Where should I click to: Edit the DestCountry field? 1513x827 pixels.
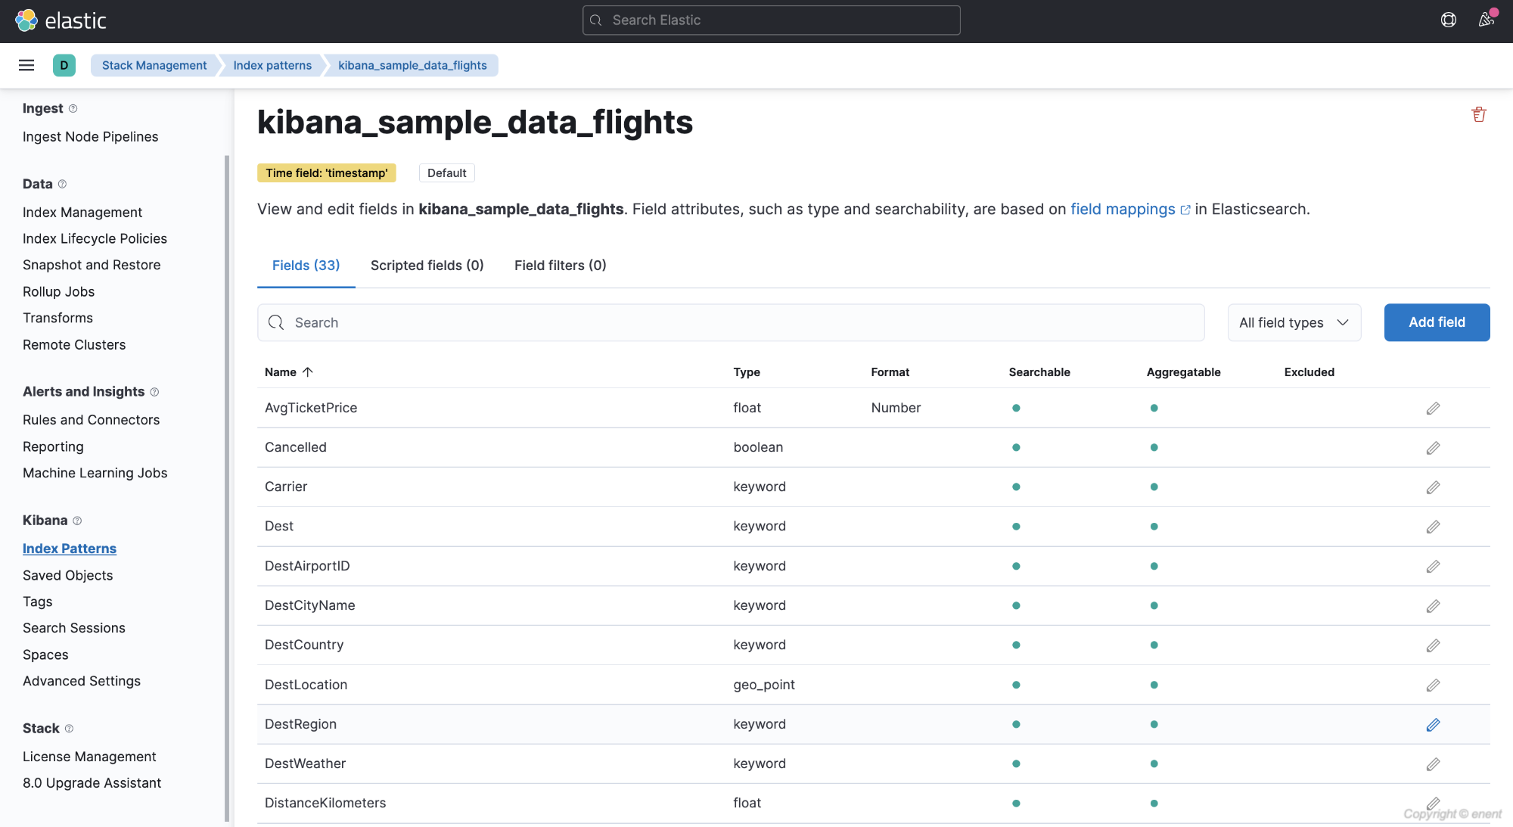[x=1433, y=645]
